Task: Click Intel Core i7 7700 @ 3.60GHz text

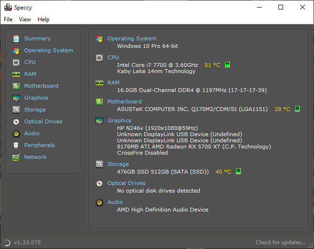Action: (157, 65)
